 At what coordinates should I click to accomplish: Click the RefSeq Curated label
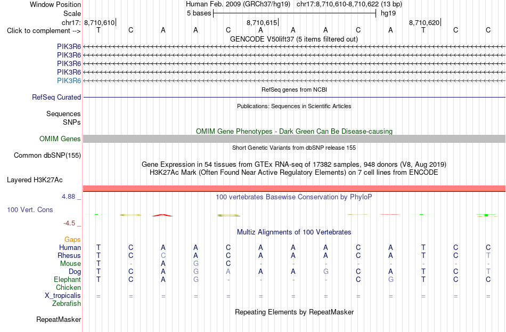(x=56, y=97)
